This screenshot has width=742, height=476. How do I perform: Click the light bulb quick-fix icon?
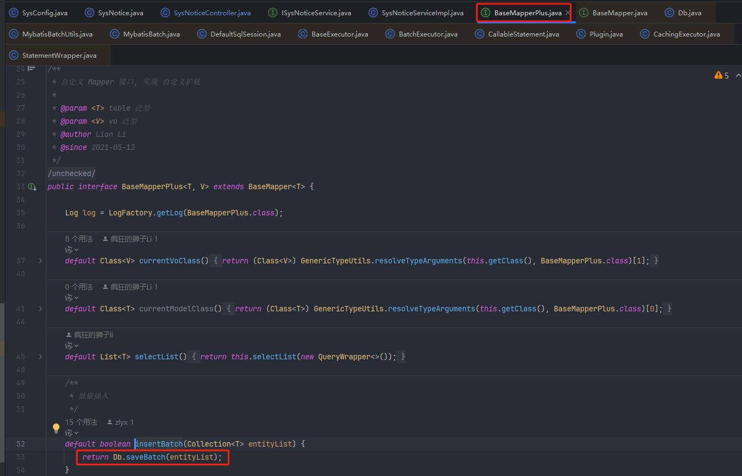[x=56, y=428]
